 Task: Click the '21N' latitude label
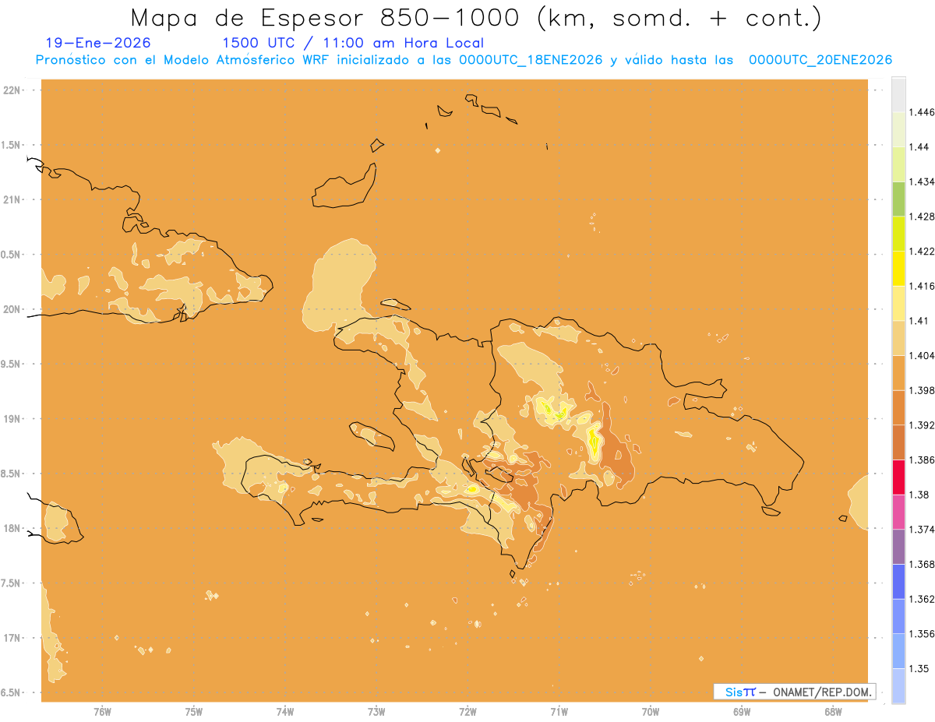(12, 199)
